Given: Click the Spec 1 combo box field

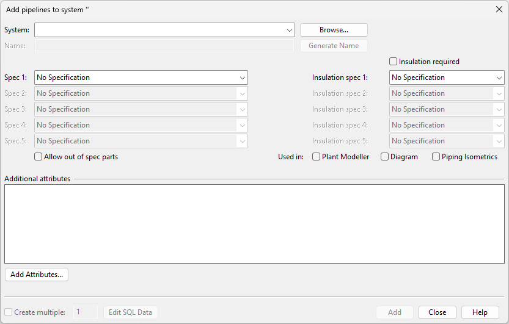Looking at the screenshot, I should click(134, 77).
